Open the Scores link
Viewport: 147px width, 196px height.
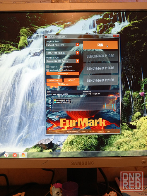[x=83, y=132]
